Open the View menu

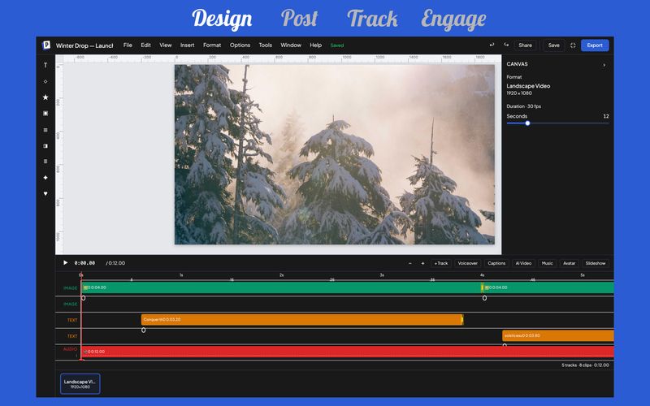coord(166,45)
